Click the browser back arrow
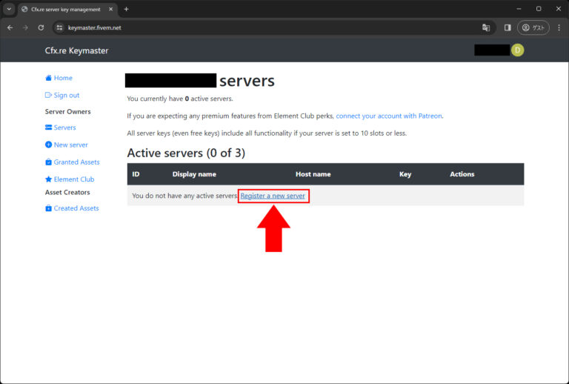Image resolution: width=569 pixels, height=384 pixels. pos(10,27)
